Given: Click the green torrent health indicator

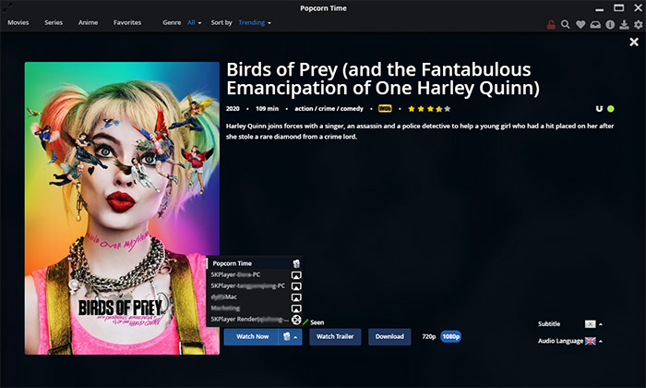Looking at the screenshot, I should pyautogui.click(x=611, y=109).
